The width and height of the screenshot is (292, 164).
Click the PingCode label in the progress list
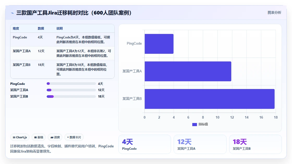click(x=17, y=84)
